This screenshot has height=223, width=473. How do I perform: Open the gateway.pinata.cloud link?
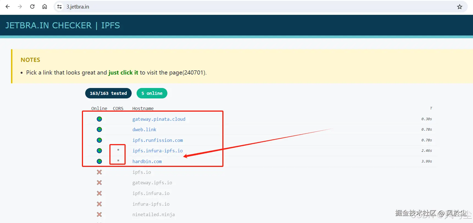pyautogui.click(x=159, y=119)
